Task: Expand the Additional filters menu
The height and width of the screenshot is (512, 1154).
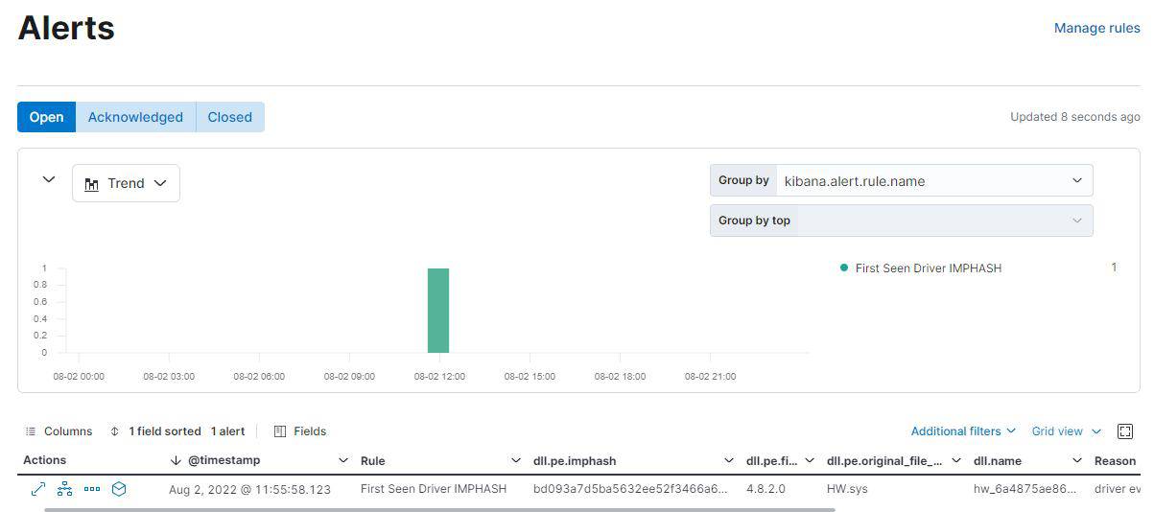Action: click(x=962, y=431)
